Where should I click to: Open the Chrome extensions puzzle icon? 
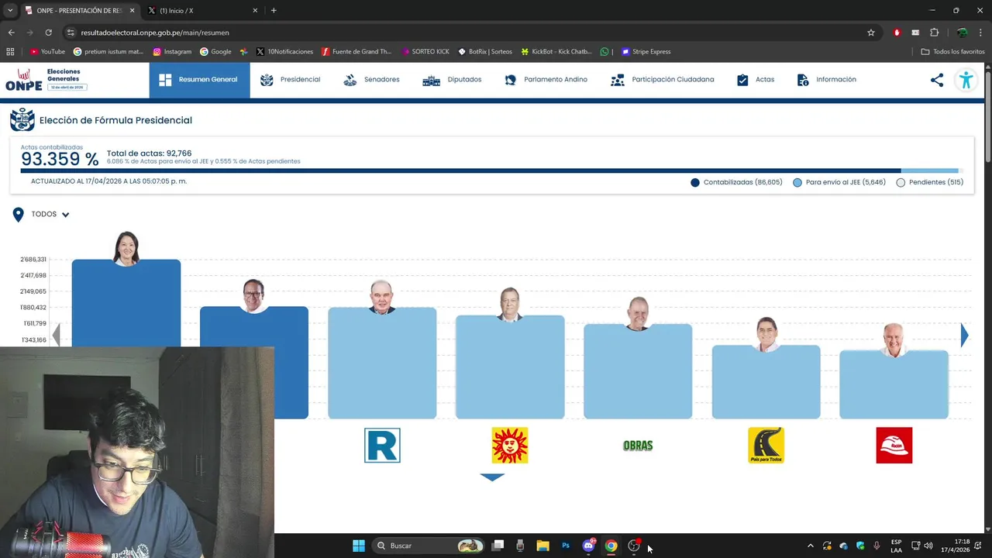click(934, 33)
